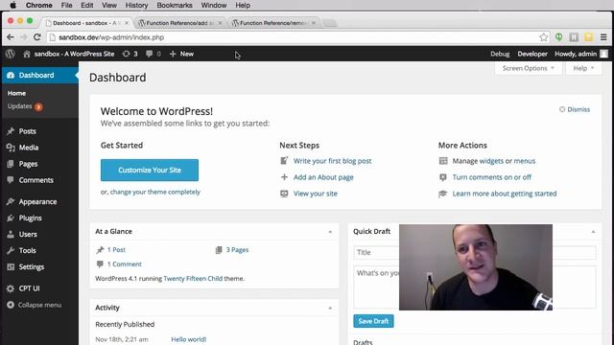The image size is (614, 345).
Task: Focus the Quick Draft Title field
Action: tap(475, 252)
